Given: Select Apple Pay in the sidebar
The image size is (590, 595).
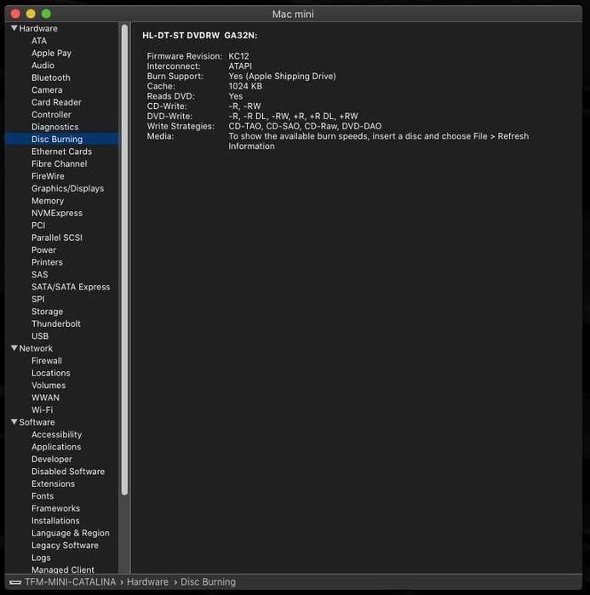Looking at the screenshot, I should coord(51,53).
